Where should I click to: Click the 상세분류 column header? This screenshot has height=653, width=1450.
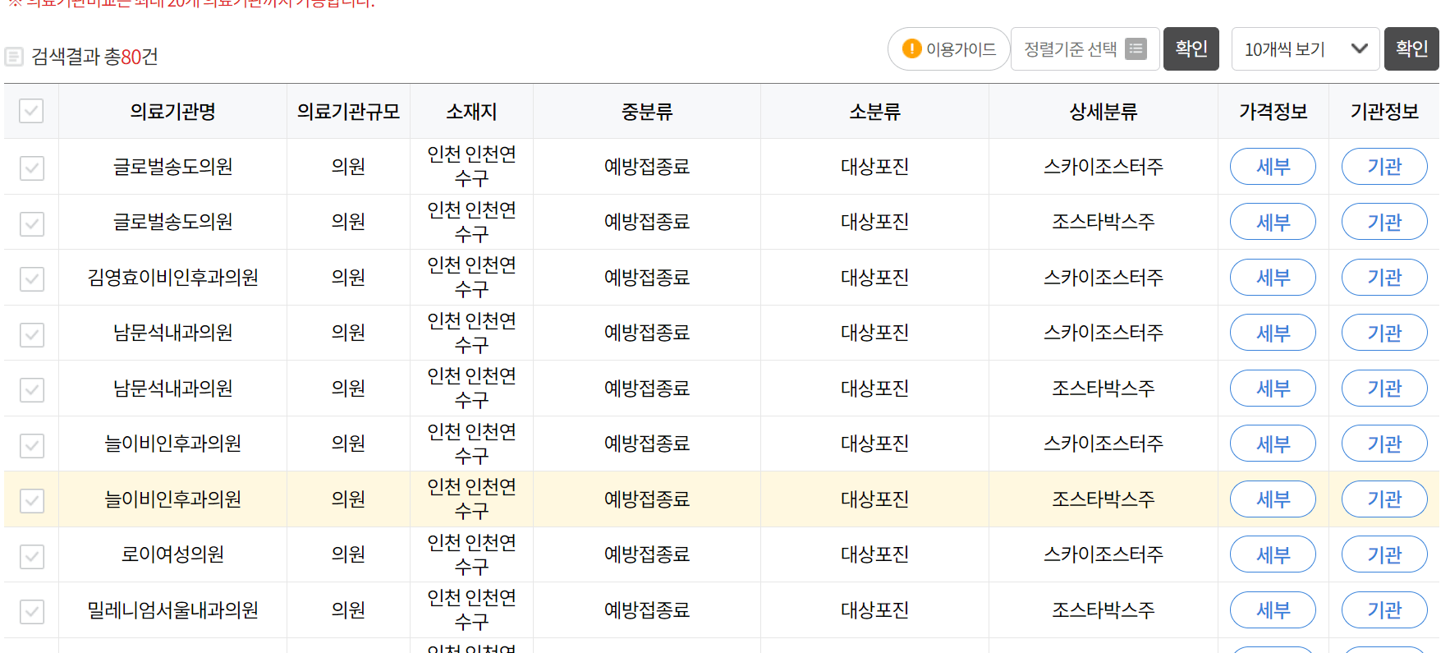tap(1103, 112)
